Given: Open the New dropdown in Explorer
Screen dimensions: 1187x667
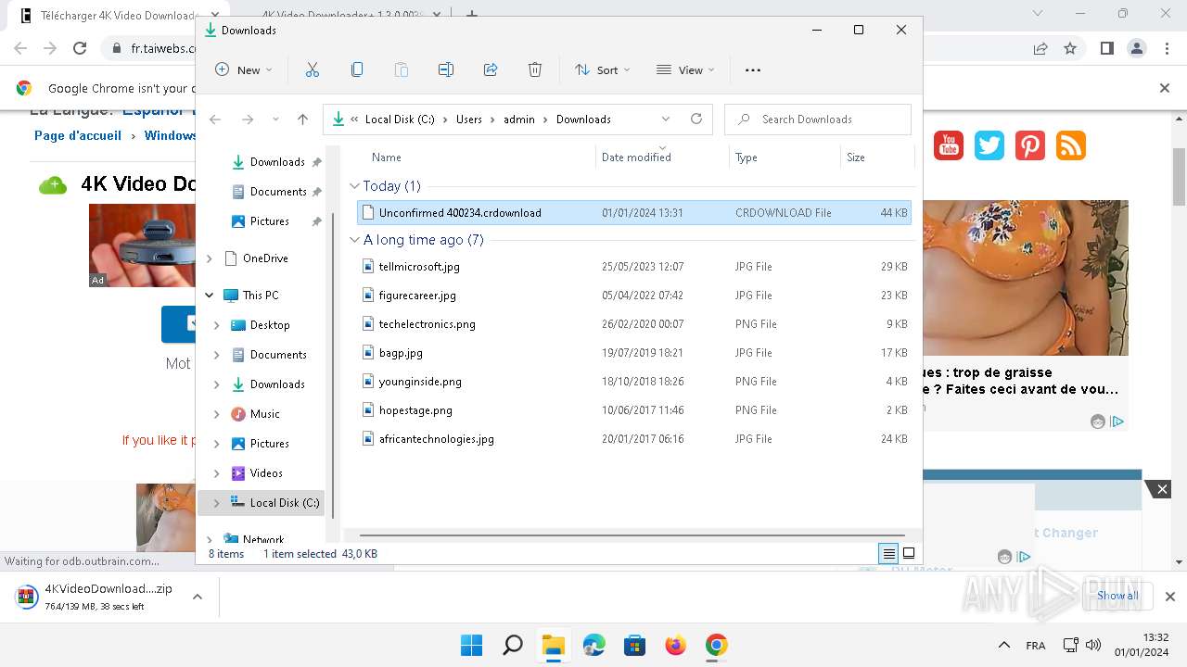Looking at the screenshot, I should tap(244, 69).
